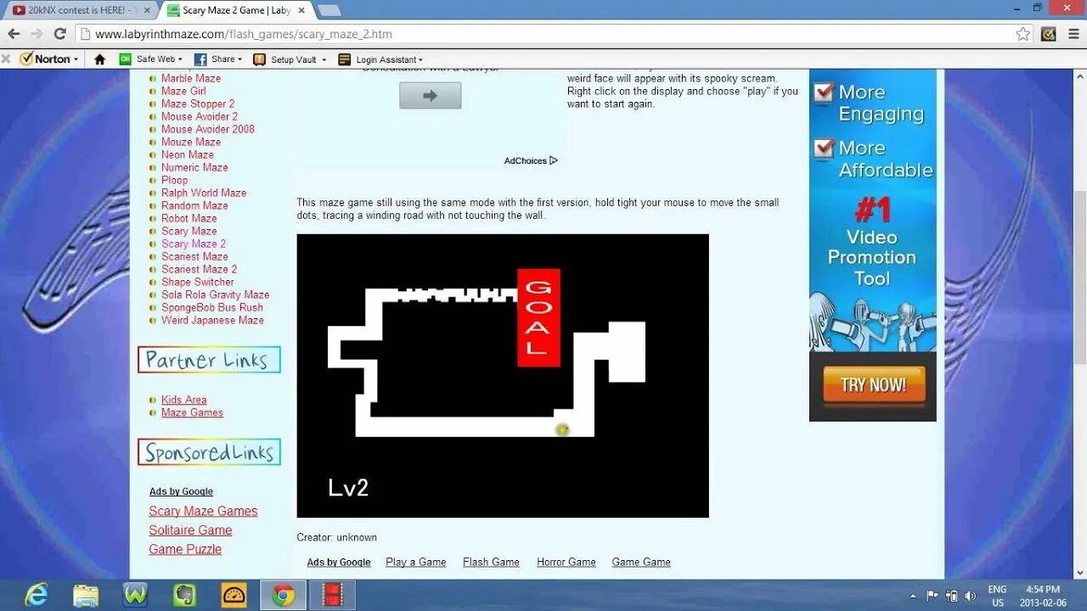1087x611 pixels.
Task: Open the orange gauge app in taskbar
Action: [x=234, y=595]
